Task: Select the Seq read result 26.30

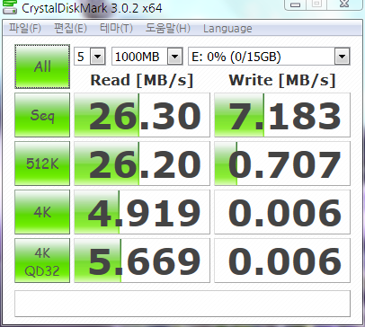Action: click(x=142, y=115)
